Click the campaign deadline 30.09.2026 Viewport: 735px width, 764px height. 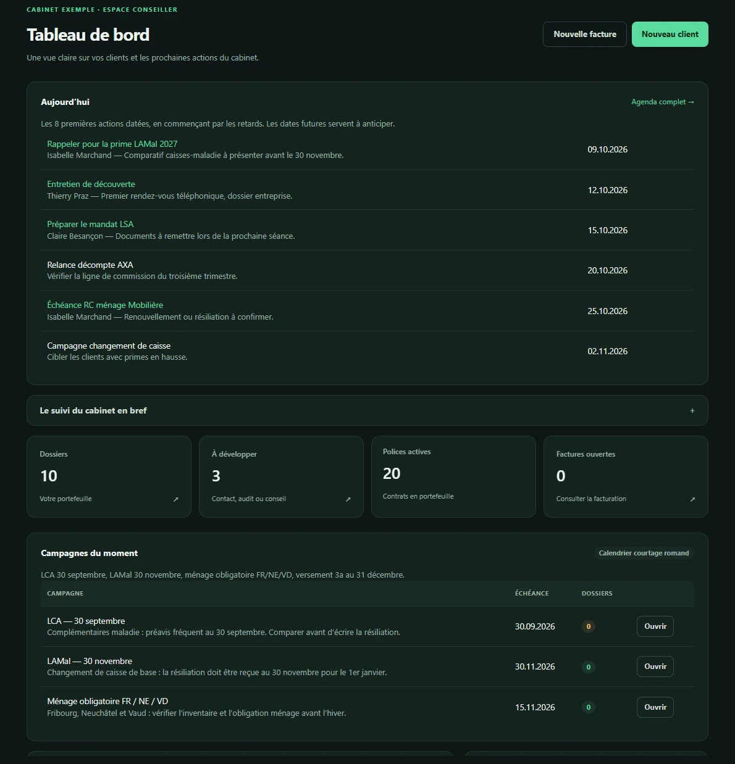coord(535,626)
